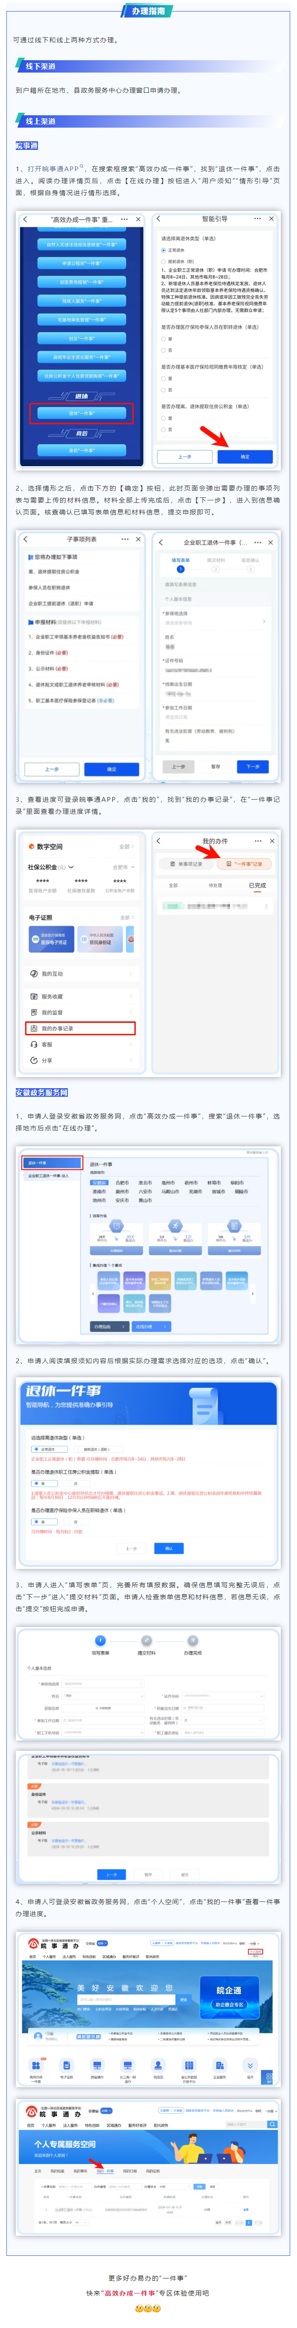This screenshot has height=2328, width=297.
Task: Select 正常退休 radio in 智能引导 screen
Action: 163,250
